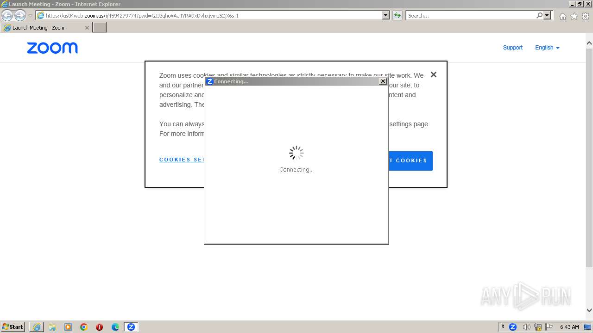Click the Zoom logo on the page
This screenshot has width=593, height=333.
[52, 48]
